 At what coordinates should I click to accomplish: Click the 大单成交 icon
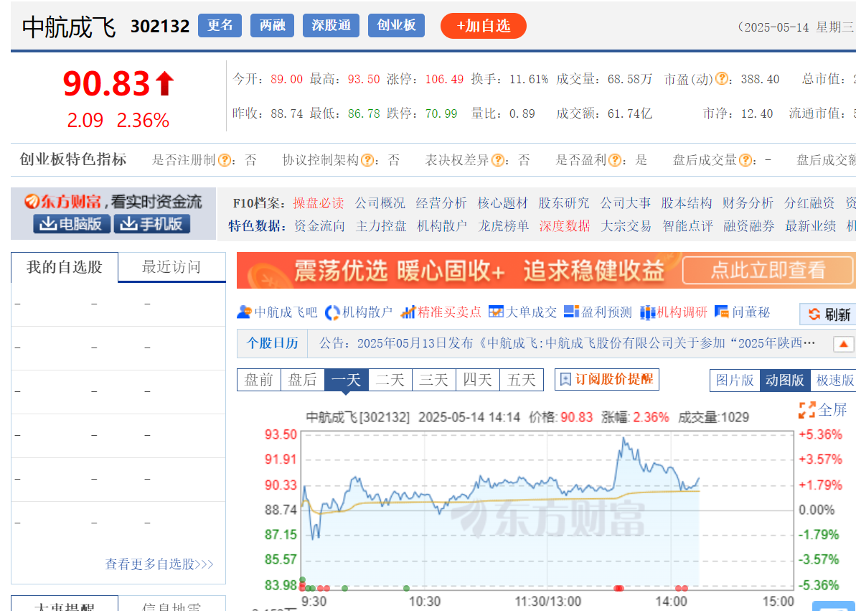click(x=496, y=312)
